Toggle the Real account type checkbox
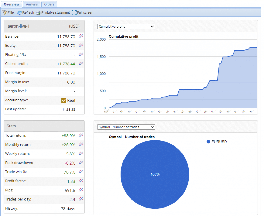Viewport: 264px width, 216px height. (x=64, y=100)
